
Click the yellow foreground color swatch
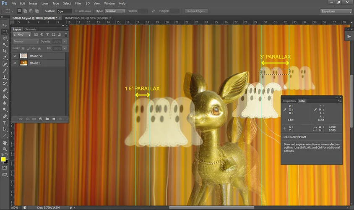coord(3,159)
